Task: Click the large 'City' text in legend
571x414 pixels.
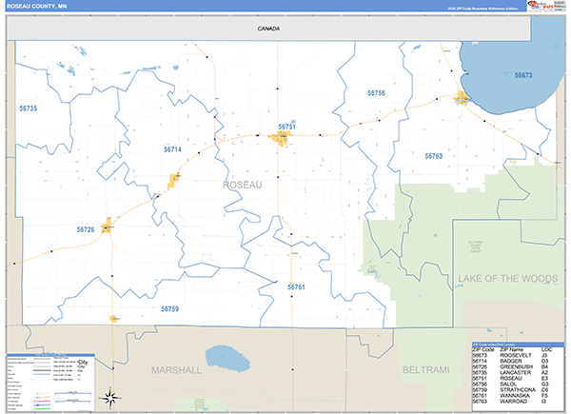Action: point(83,363)
